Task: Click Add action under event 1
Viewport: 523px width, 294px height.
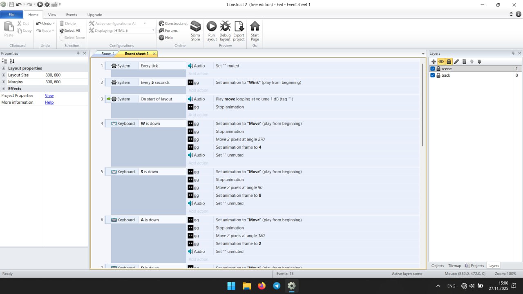Action: pos(198,74)
